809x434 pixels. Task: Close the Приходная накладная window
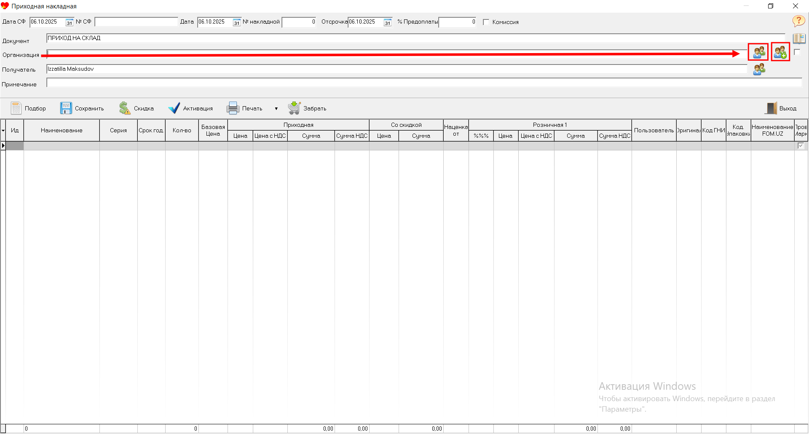click(x=796, y=6)
